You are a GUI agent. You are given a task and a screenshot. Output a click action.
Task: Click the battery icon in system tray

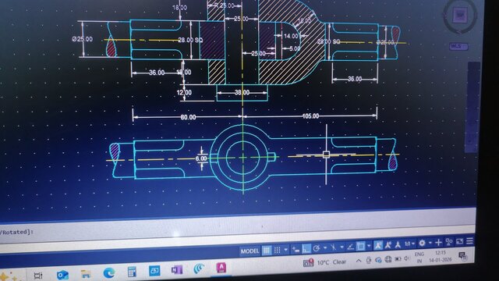coord(398,259)
